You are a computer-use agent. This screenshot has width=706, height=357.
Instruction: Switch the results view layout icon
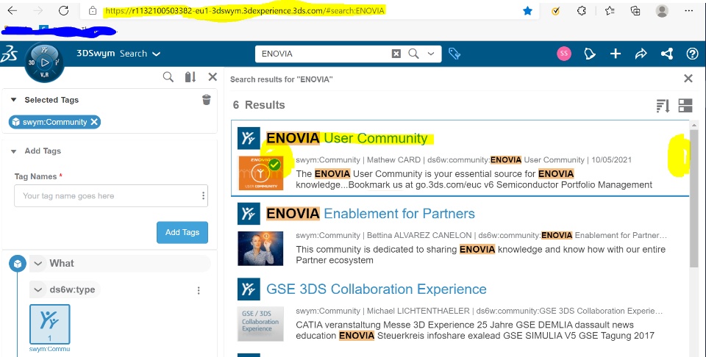pyautogui.click(x=685, y=106)
